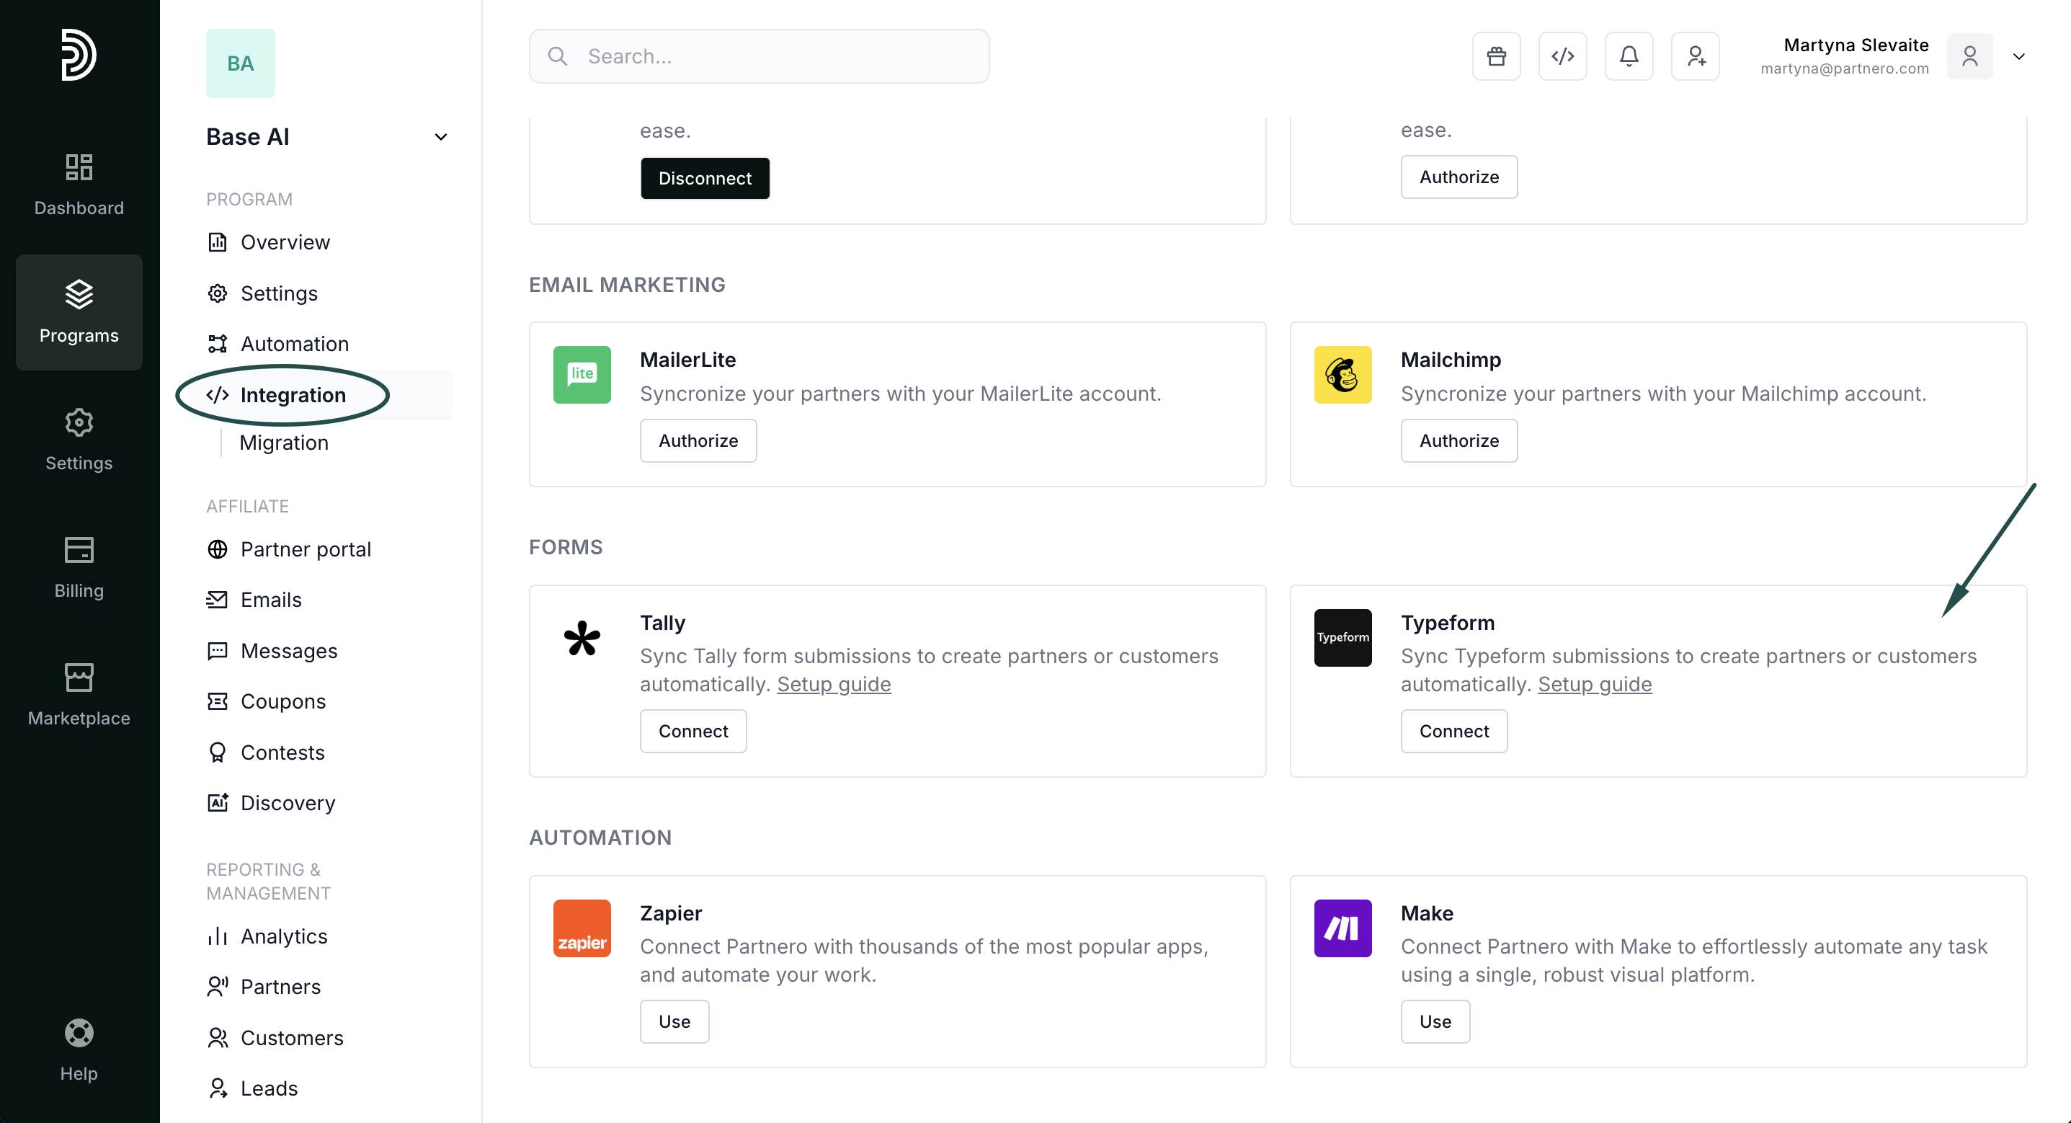Click the gift box icon in header
The height and width of the screenshot is (1123, 2071).
1496,56
